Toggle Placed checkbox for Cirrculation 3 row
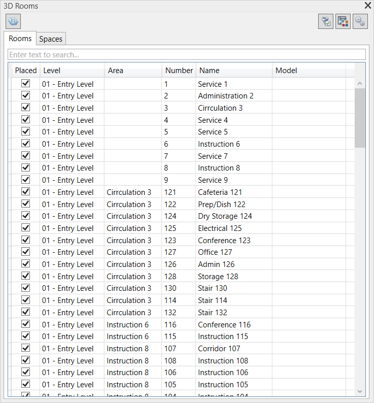Viewport: 374px width, 403px height. 26,108
